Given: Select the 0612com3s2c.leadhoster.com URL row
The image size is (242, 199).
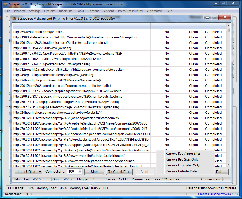Looking at the screenshot, I should (119, 42).
